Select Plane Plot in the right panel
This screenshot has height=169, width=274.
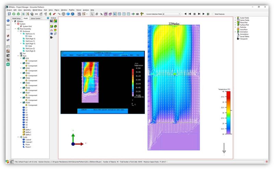tap(244, 23)
